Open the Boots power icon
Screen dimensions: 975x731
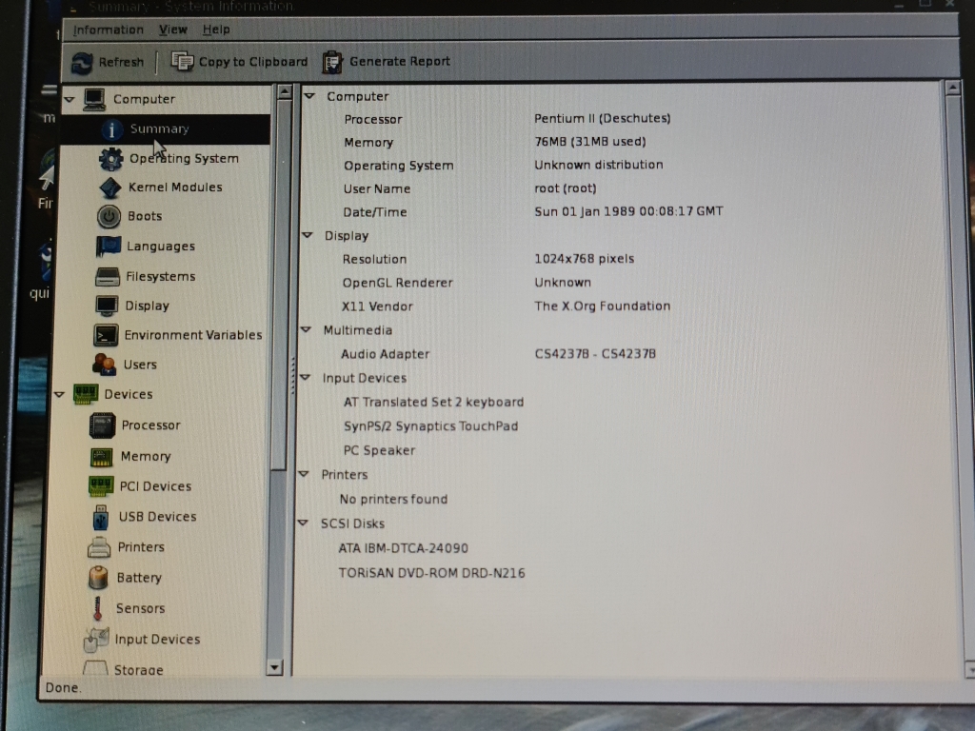(x=109, y=216)
